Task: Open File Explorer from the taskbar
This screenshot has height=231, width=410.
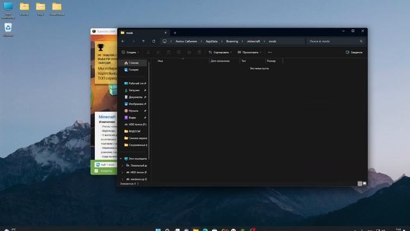Action: pos(196,230)
